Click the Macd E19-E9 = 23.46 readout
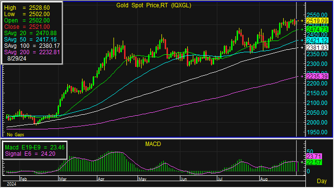 click(x=35, y=147)
